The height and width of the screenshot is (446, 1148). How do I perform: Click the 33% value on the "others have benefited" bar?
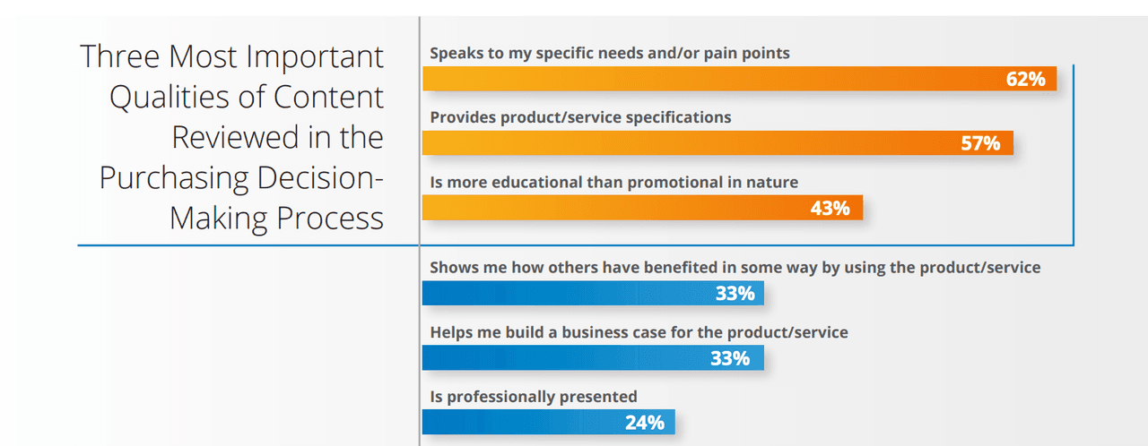coord(735,294)
